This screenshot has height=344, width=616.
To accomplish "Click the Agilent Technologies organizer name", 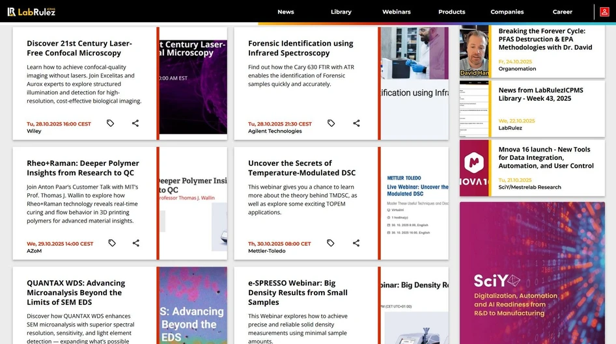I will pos(275,131).
